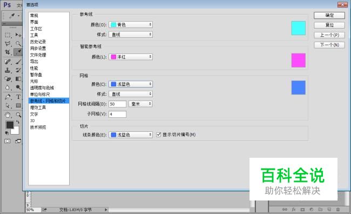The height and width of the screenshot is (214, 351).
Task: Click the 子网格 input field
Action: click(118, 114)
